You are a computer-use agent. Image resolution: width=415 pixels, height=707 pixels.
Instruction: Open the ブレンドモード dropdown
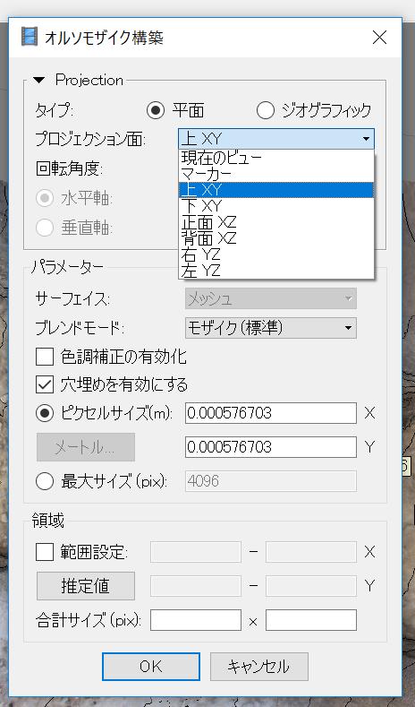(x=270, y=328)
